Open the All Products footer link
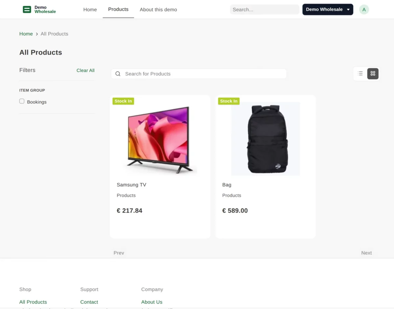This screenshot has height=309, width=394. [x=33, y=302]
